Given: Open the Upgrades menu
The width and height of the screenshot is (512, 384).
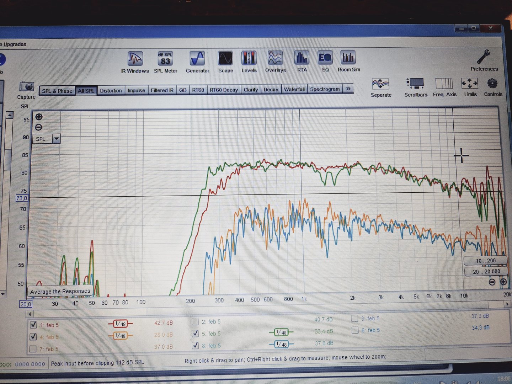Looking at the screenshot, I should pyautogui.click(x=15, y=44).
